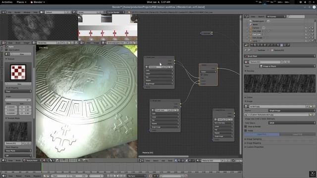
Task: Select the right alpha mode button in Image panel
Action: pos(297,134)
